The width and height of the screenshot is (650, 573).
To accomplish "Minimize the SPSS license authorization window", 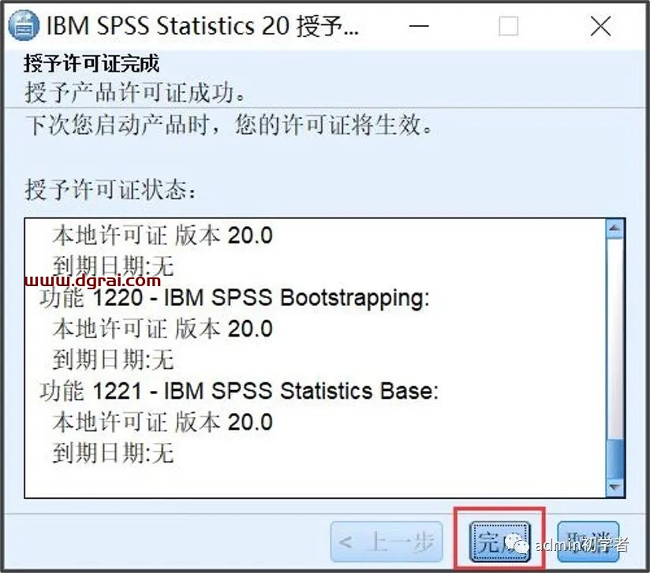I will [x=419, y=26].
